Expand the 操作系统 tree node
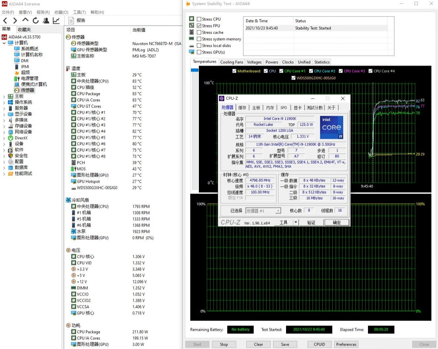Screen dimensions: 438x349 [4, 102]
